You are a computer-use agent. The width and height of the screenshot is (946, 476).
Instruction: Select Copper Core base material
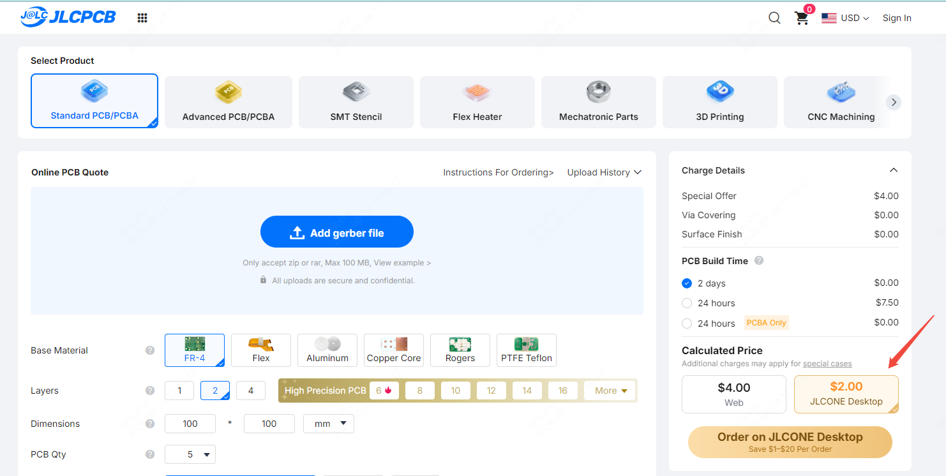(x=394, y=350)
